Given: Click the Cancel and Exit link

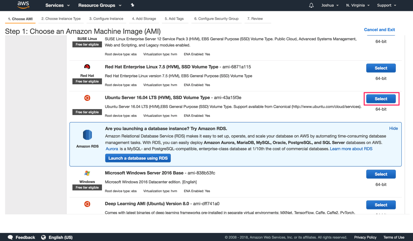Looking at the screenshot, I should tap(379, 30).
